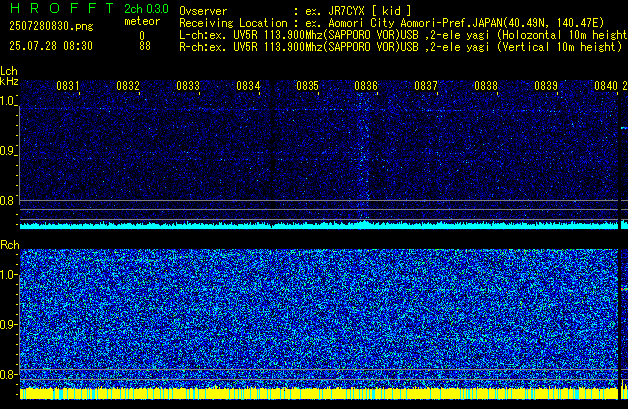Click the Lch 1.0 frequency tick
Screen dimensions: 628x409
[8, 101]
